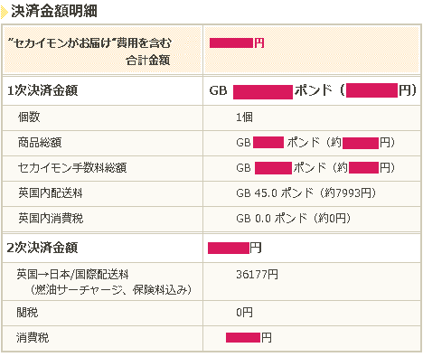
Task: Select the セカイモン手数料総額 label
Action: 72,168
